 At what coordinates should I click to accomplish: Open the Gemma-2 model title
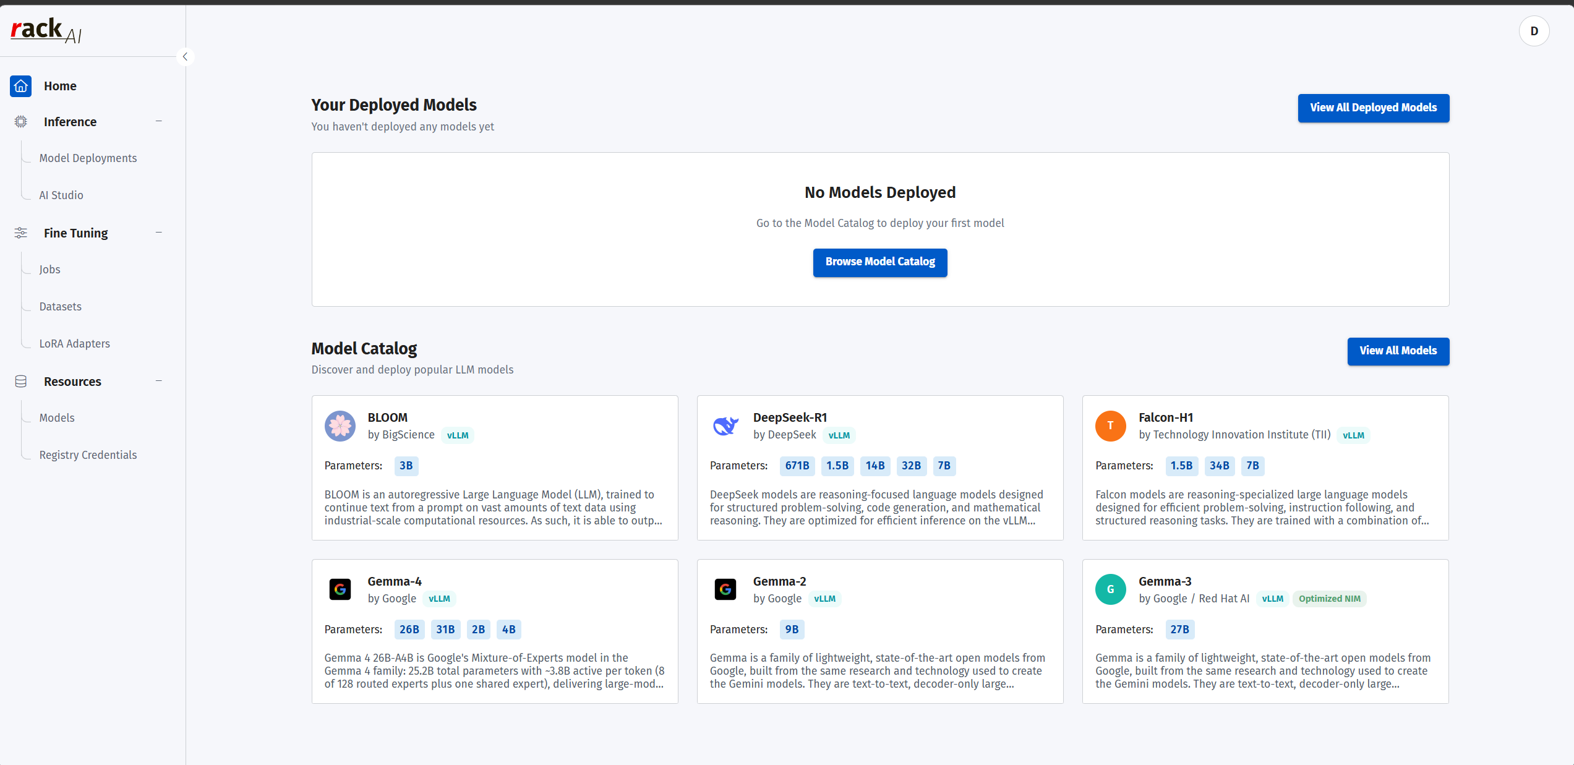pyautogui.click(x=779, y=581)
